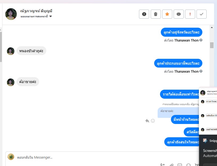217x166 pixels.
Task: Mark conversation as spam with the octagon icon
Action: pyautogui.click(x=144, y=14)
